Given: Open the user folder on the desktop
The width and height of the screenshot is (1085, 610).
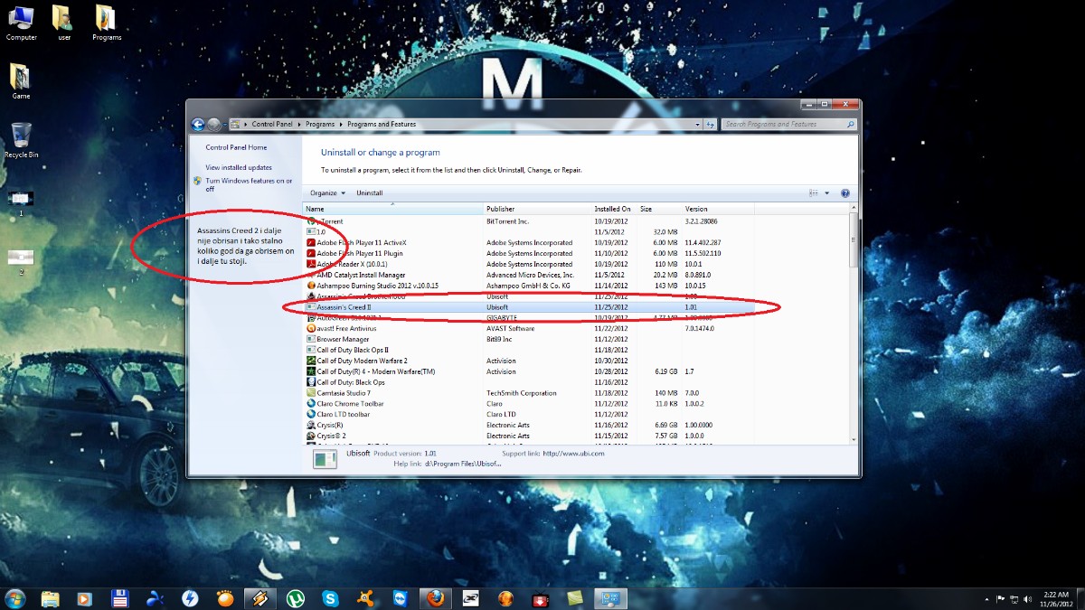Looking at the screenshot, I should pos(63,23).
